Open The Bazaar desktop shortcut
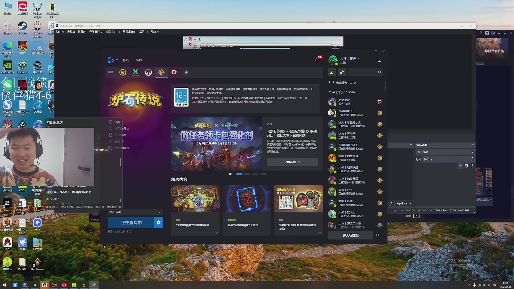The image size is (514, 289). (x=37, y=264)
